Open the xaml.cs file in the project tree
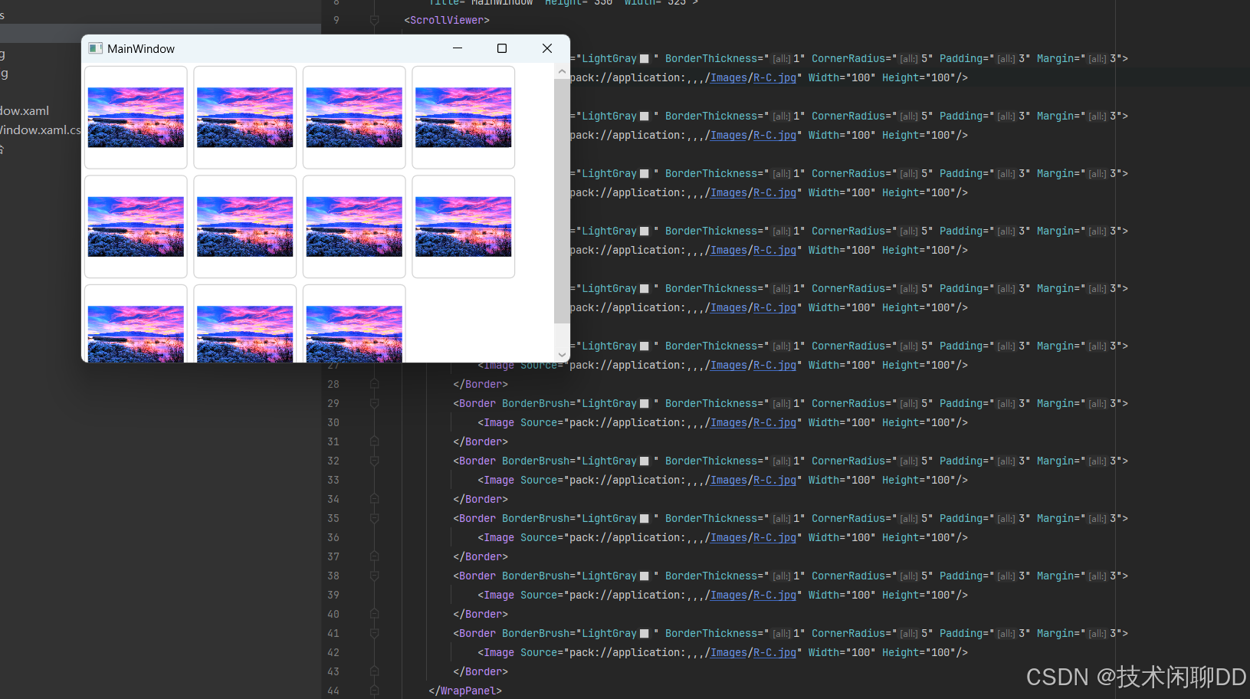Screen dimensions: 1250x699 click(x=40, y=130)
